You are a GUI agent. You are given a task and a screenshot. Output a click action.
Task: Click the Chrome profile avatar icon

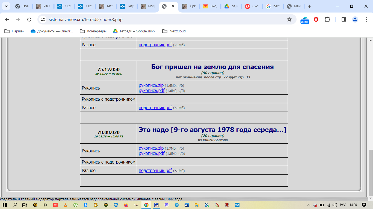point(355,19)
